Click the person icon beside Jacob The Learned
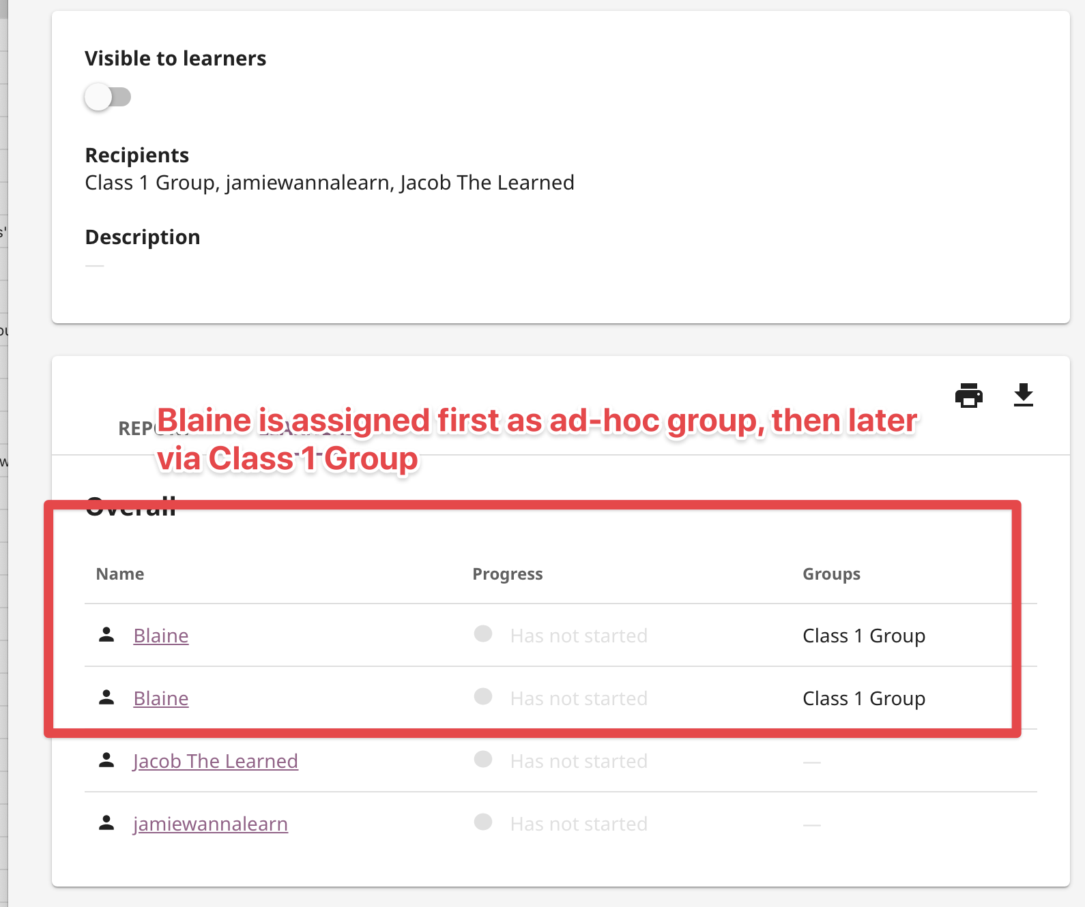 [x=106, y=760]
